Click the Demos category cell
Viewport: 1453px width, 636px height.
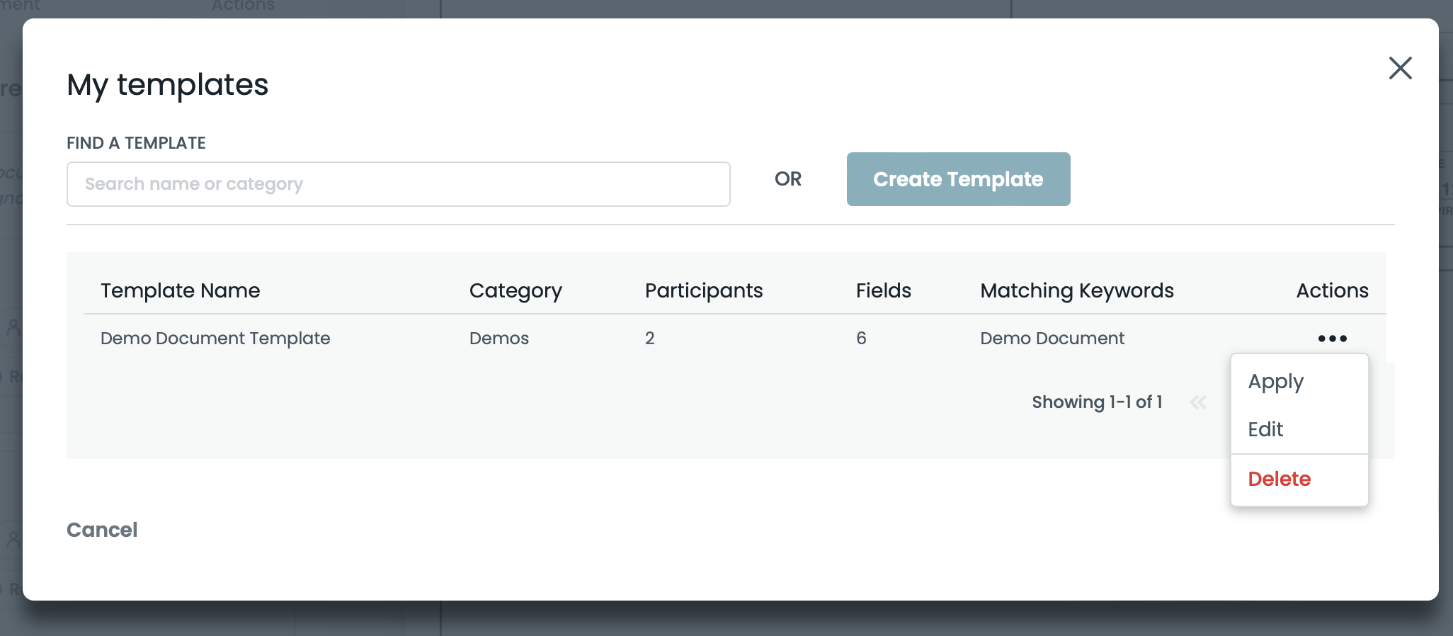tap(498, 339)
